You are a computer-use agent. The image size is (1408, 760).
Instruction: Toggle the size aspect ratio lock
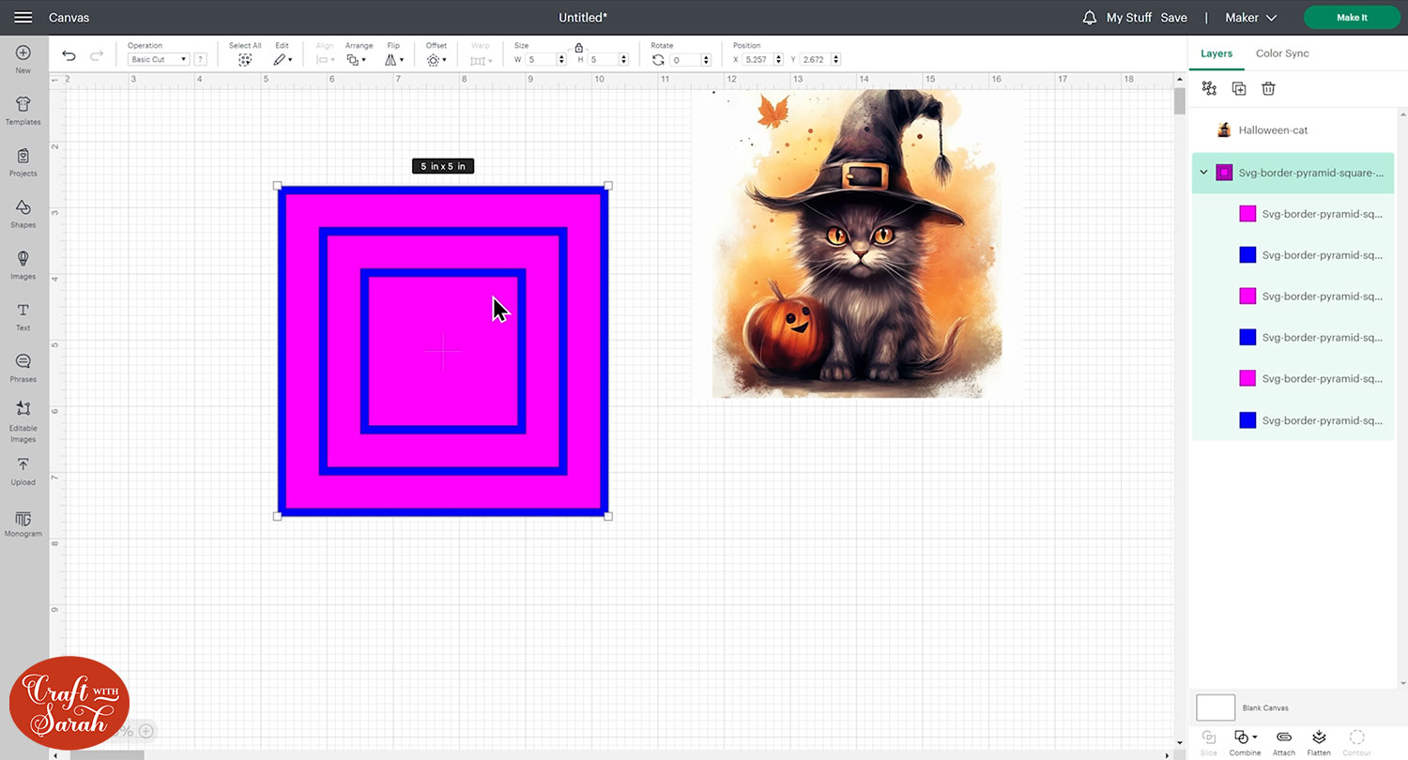pos(579,47)
